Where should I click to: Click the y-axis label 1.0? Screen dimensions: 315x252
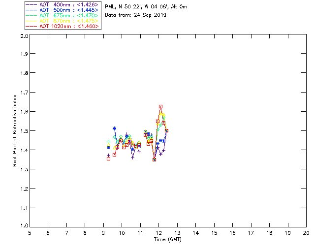(x=24, y=225)
